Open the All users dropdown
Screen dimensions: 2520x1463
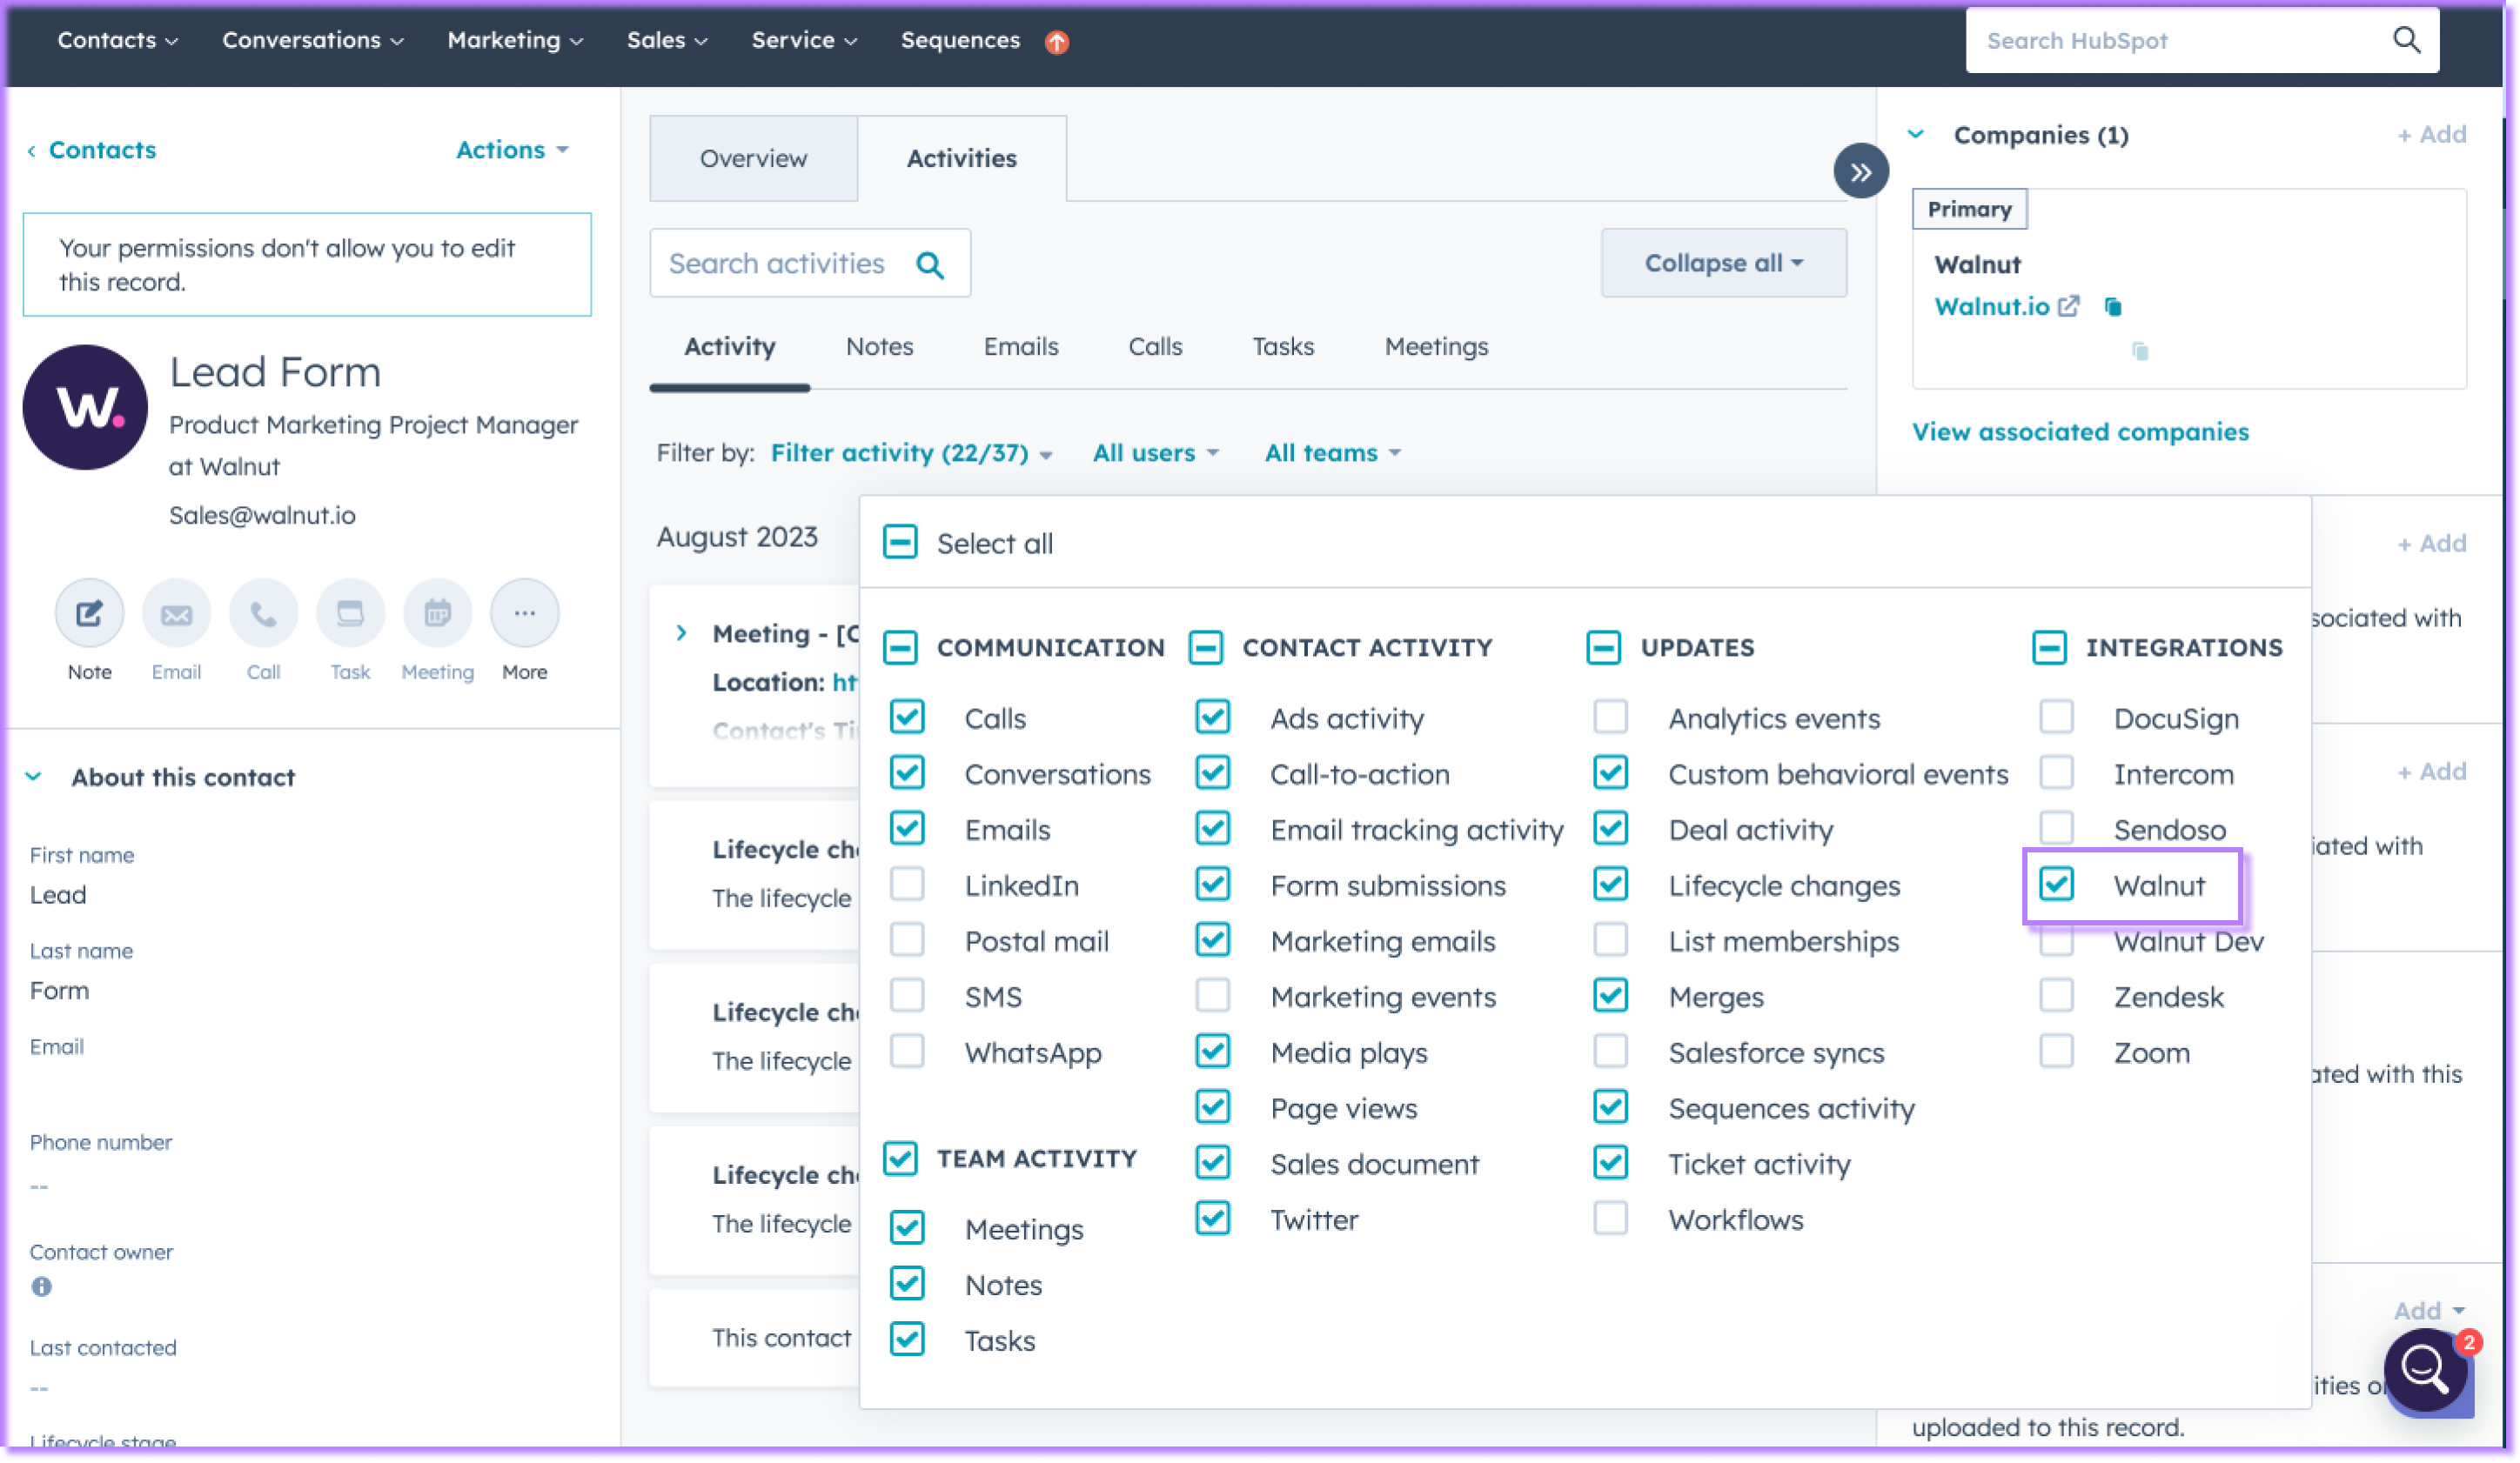click(1154, 451)
